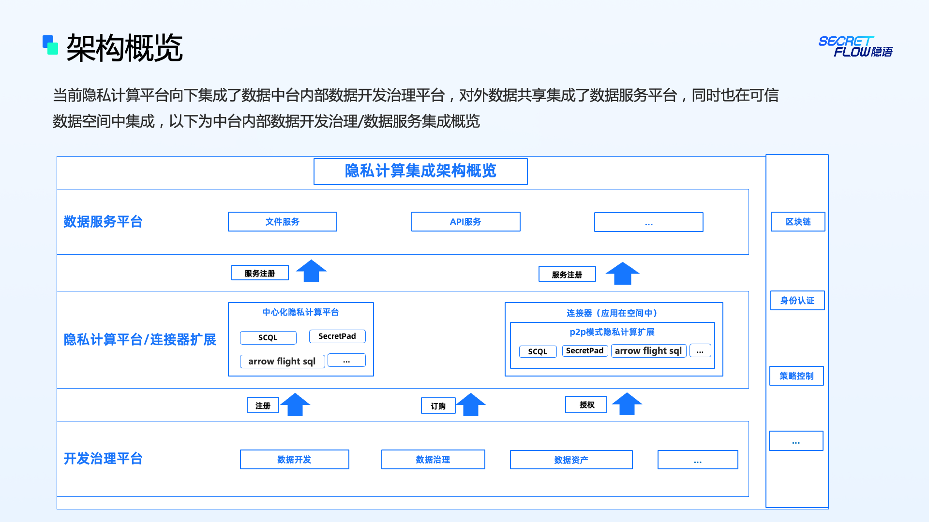Click the blue-green squares icon beside the title

coord(50,45)
